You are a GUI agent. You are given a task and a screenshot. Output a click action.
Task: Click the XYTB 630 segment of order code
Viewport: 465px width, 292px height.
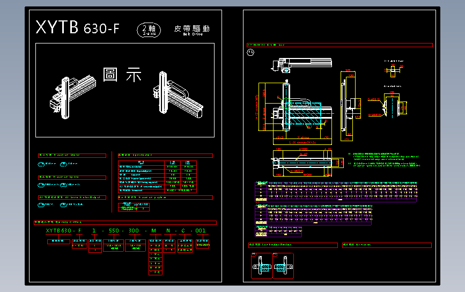point(58,231)
